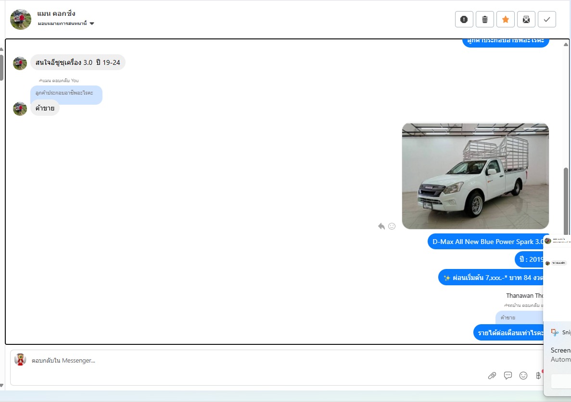Mark conversation unread with envelope icon
Image resolution: width=571 pixels, height=402 pixels.
tap(526, 19)
